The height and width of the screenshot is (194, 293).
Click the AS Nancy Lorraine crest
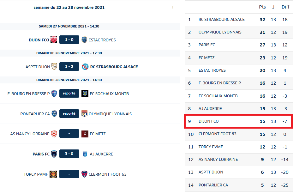(x=54, y=134)
